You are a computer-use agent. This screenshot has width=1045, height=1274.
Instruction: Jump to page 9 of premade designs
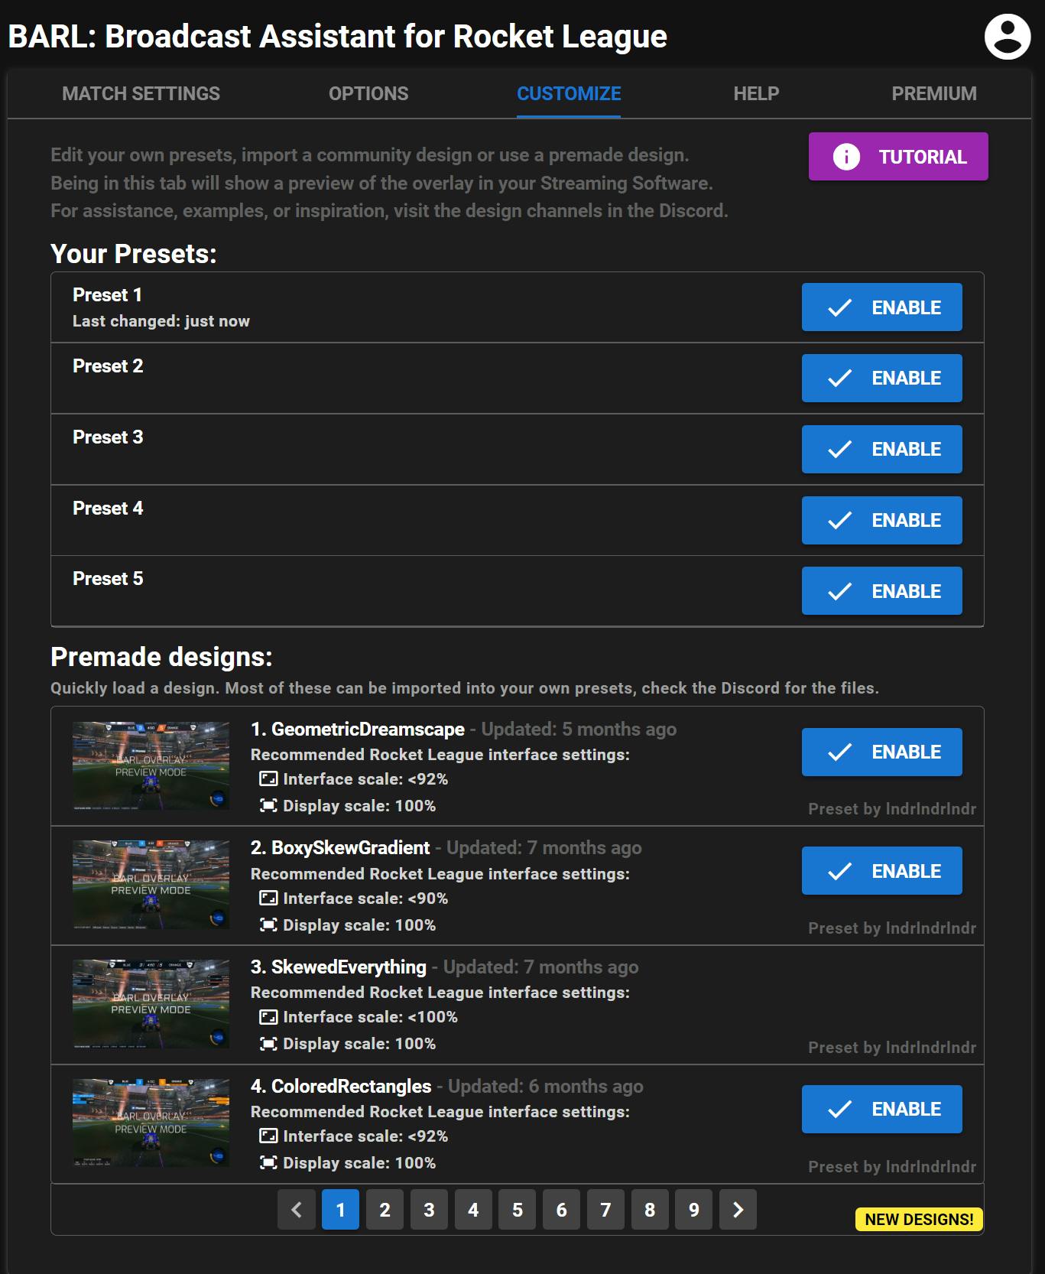coord(694,1210)
